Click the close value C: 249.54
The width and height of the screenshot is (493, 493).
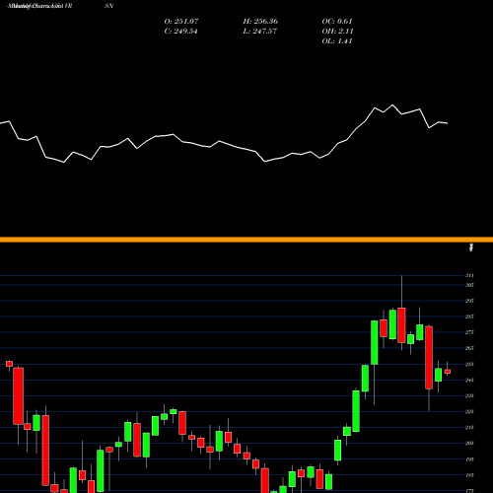(180, 32)
